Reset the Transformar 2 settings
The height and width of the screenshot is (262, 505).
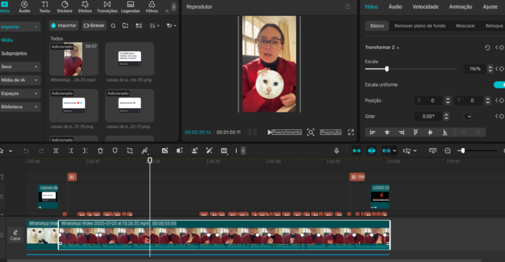tap(487, 48)
